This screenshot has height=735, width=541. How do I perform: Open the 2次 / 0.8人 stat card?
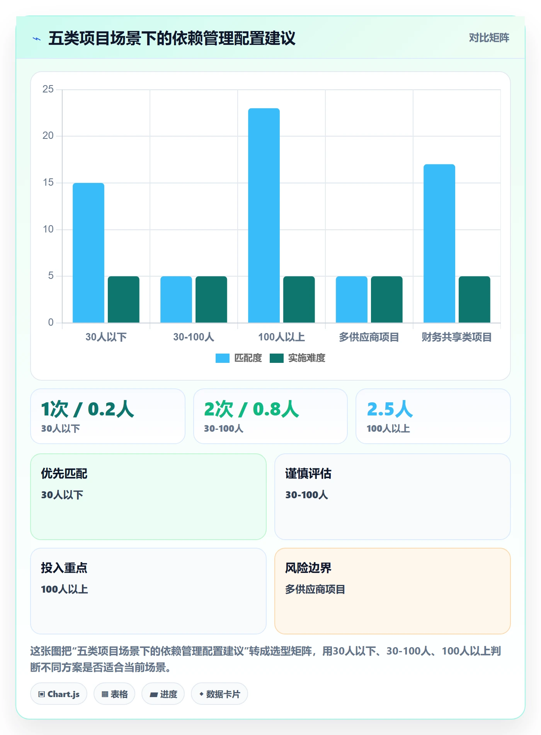270,416
